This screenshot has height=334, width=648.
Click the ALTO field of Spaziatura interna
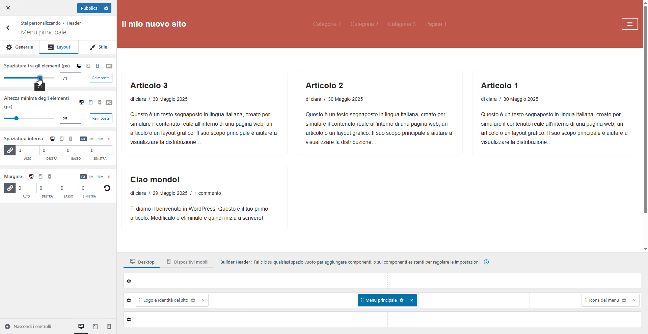(x=28, y=150)
